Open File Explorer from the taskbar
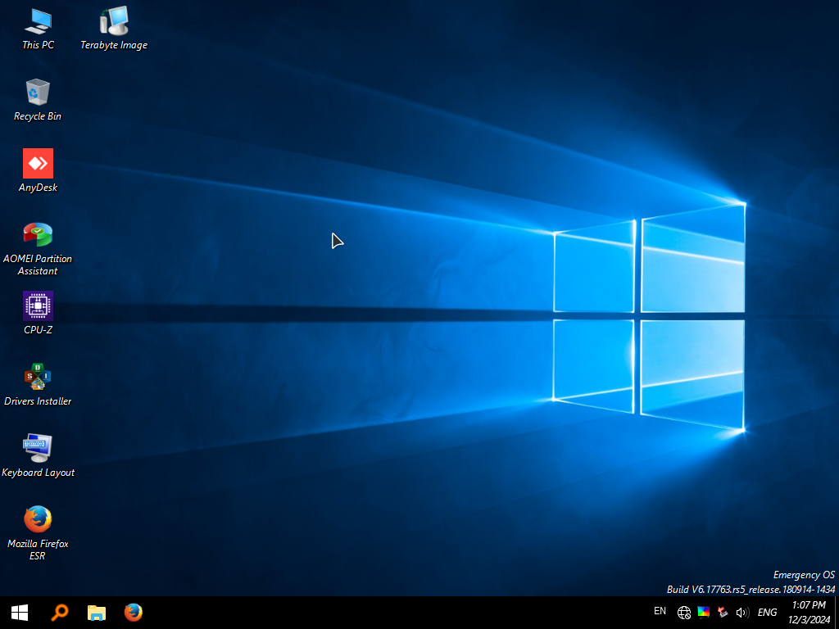839x629 pixels. 96,613
